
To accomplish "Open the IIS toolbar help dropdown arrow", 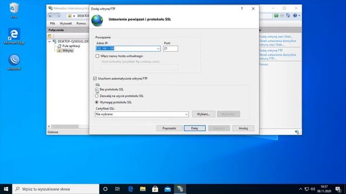I will tap(299, 16).
